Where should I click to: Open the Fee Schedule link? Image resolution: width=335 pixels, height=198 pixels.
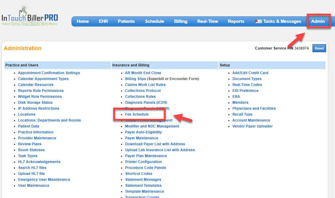click(x=137, y=114)
